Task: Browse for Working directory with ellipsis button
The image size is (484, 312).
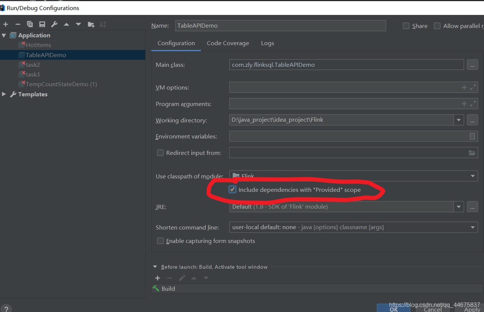Action: [472, 120]
